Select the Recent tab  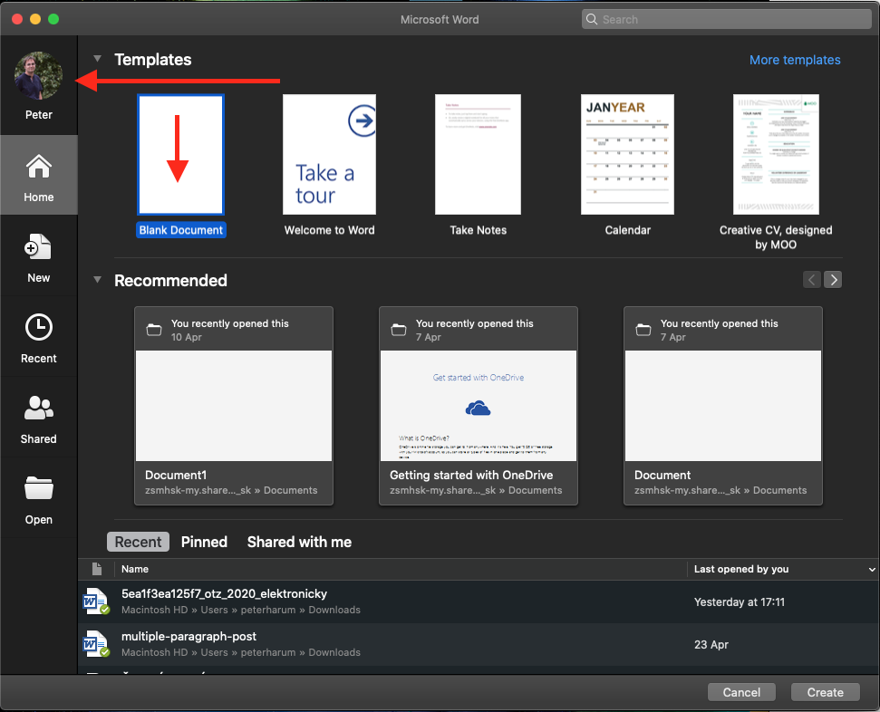[139, 542]
